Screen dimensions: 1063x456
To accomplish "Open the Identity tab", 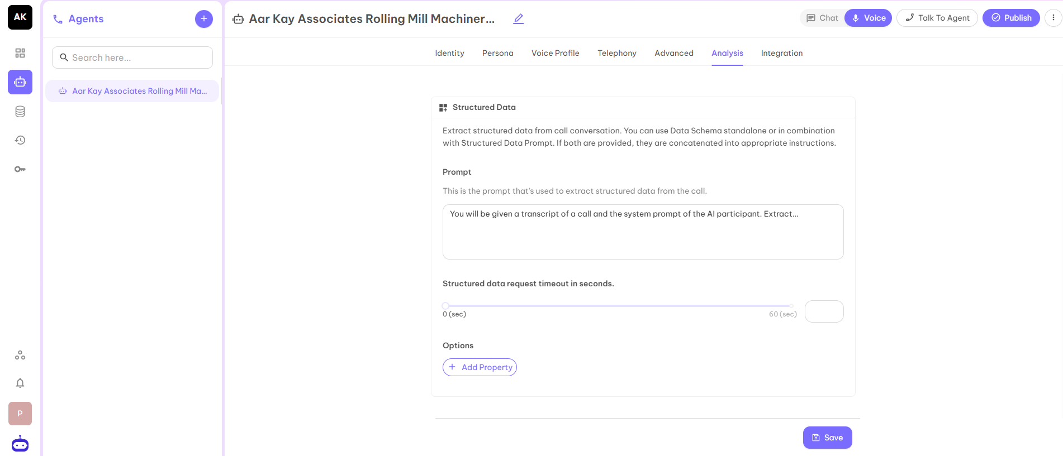I will click(449, 53).
